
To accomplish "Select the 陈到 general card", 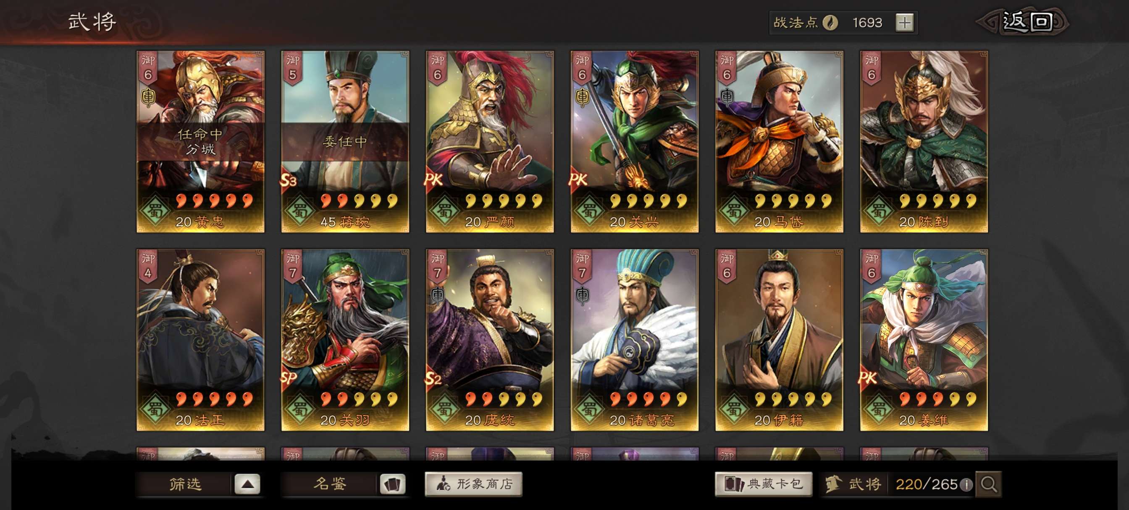I will [924, 141].
